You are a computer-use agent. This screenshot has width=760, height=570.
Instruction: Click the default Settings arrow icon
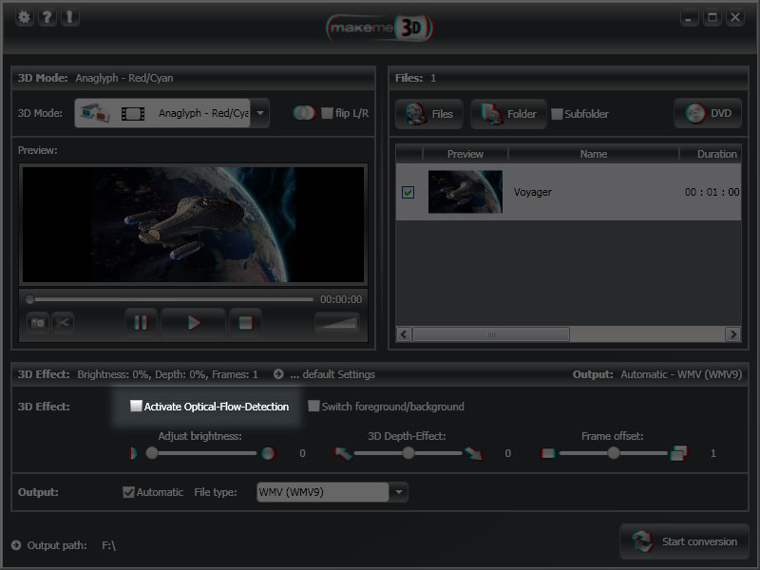pyautogui.click(x=278, y=374)
